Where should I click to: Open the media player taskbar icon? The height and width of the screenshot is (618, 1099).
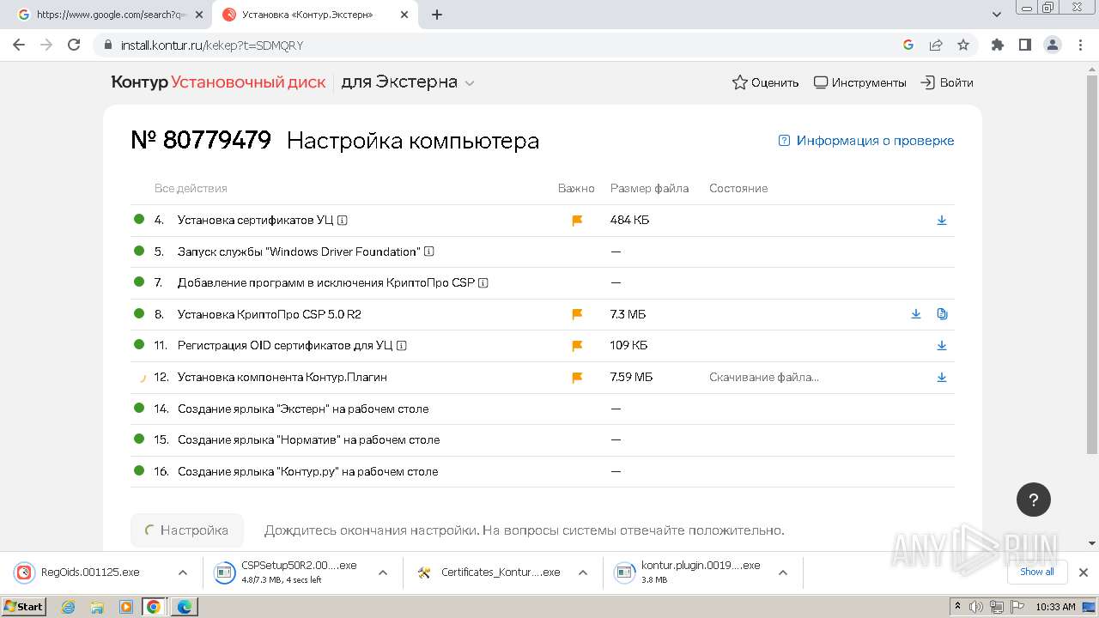click(x=125, y=607)
